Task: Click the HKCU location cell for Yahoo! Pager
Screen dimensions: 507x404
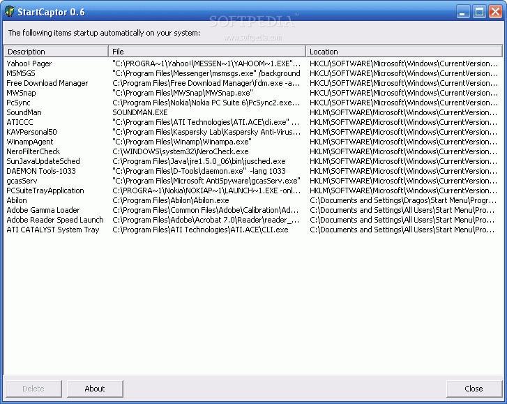Action: (404, 63)
